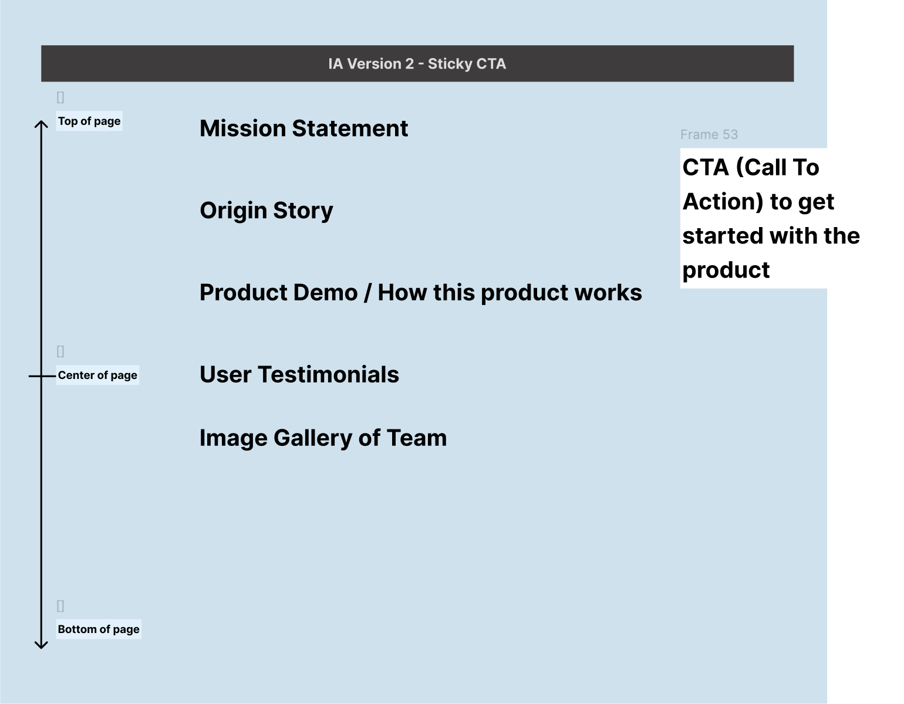This screenshot has width=904, height=704.
Task: Click the Image Gallery of Team heading
Action: [x=323, y=437]
